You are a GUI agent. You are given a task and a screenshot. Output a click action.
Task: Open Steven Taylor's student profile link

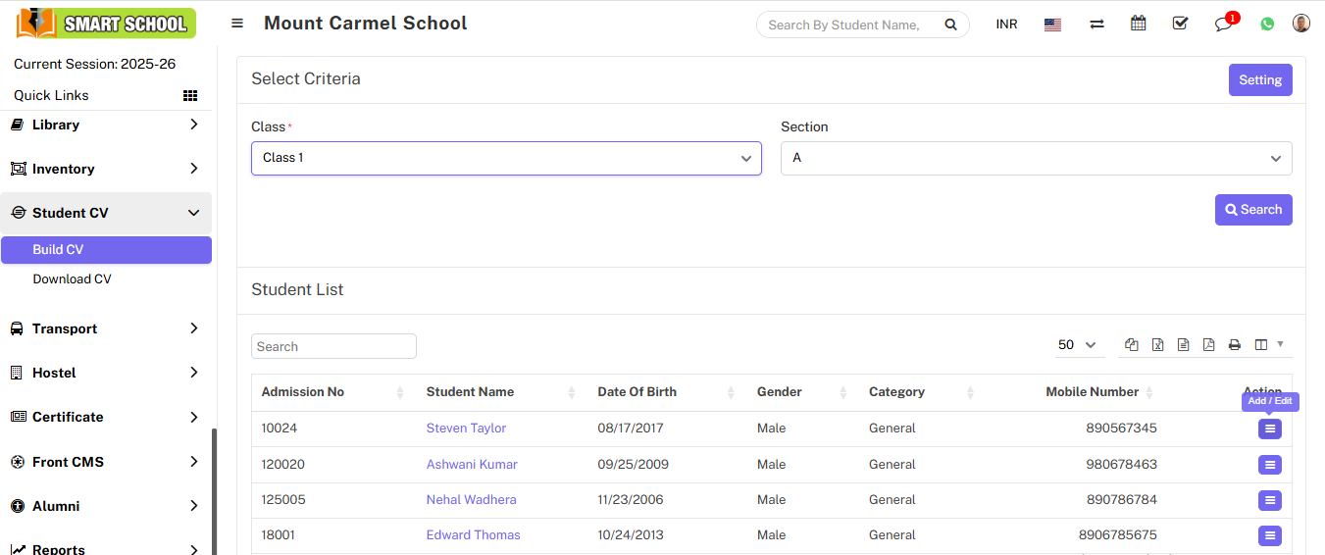point(466,429)
